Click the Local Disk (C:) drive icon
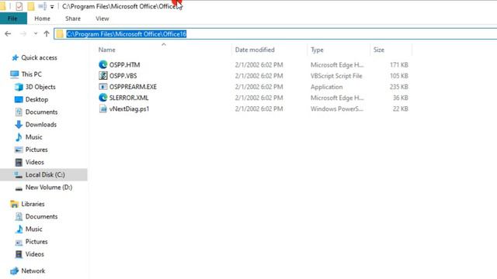Image resolution: width=497 pixels, height=279 pixels. pyautogui.click(x=19, y=174)
